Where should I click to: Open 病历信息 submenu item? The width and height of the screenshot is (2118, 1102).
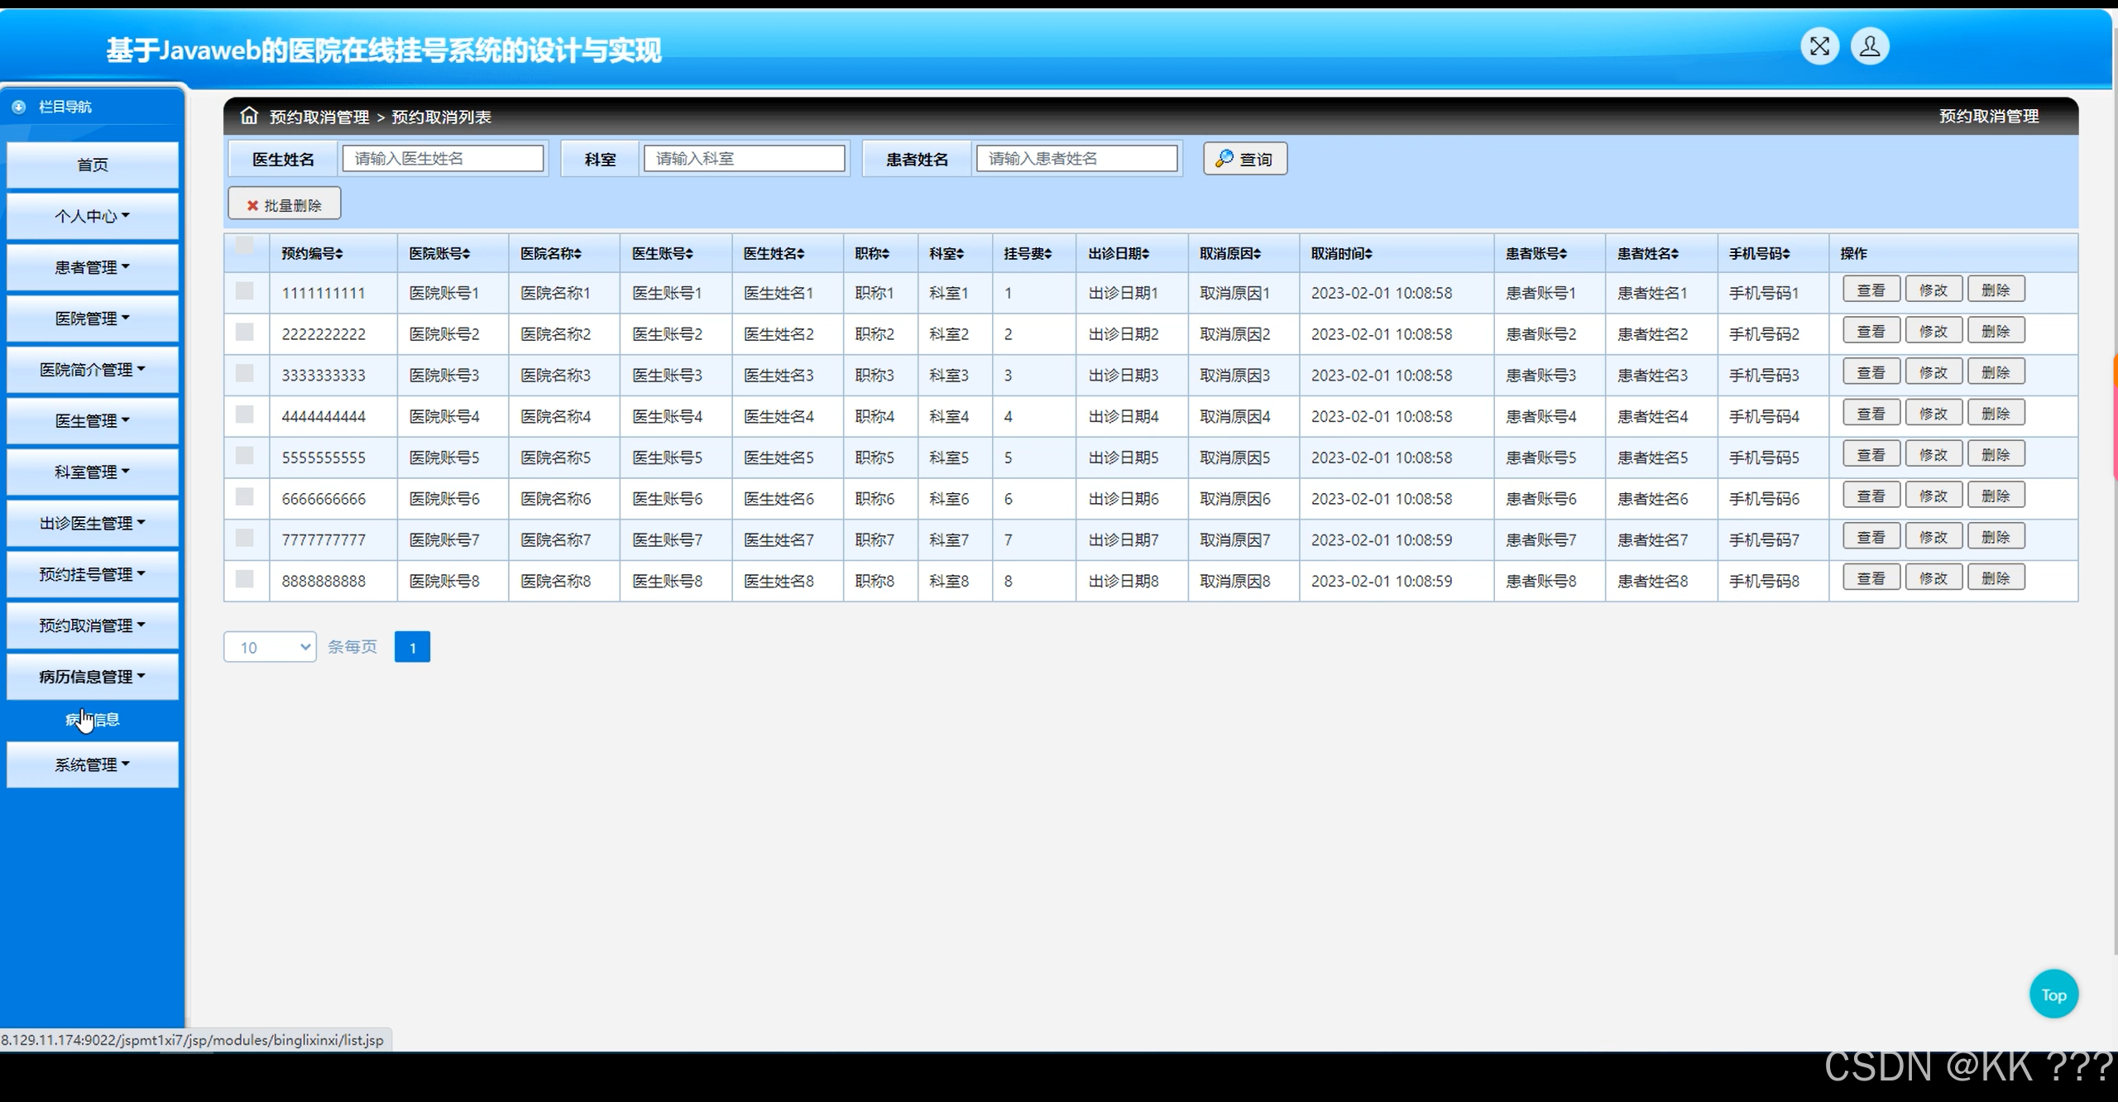[x=92, y=720]
